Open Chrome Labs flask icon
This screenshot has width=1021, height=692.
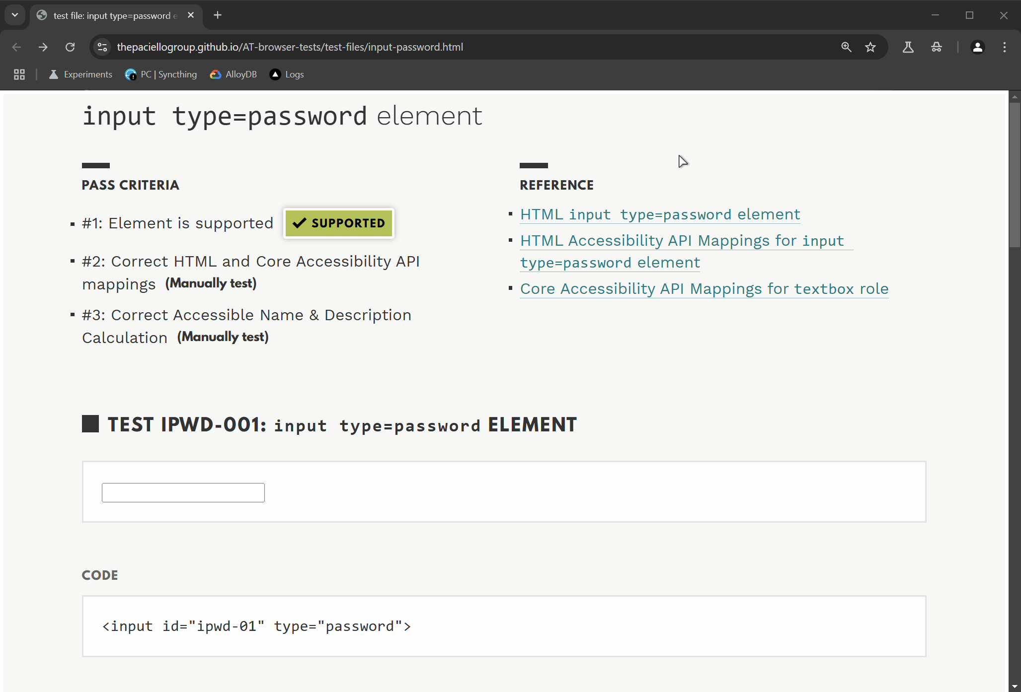click(x=908, y=47)
